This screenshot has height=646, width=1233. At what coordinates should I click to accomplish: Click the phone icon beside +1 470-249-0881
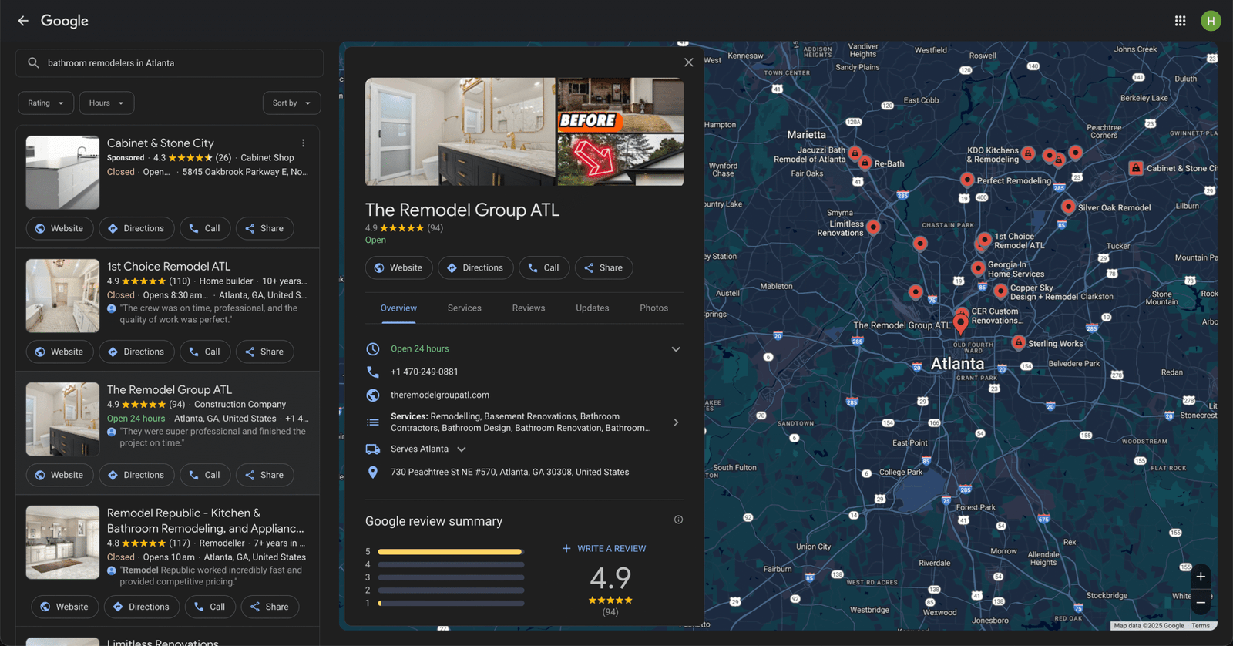pos(373,372)
